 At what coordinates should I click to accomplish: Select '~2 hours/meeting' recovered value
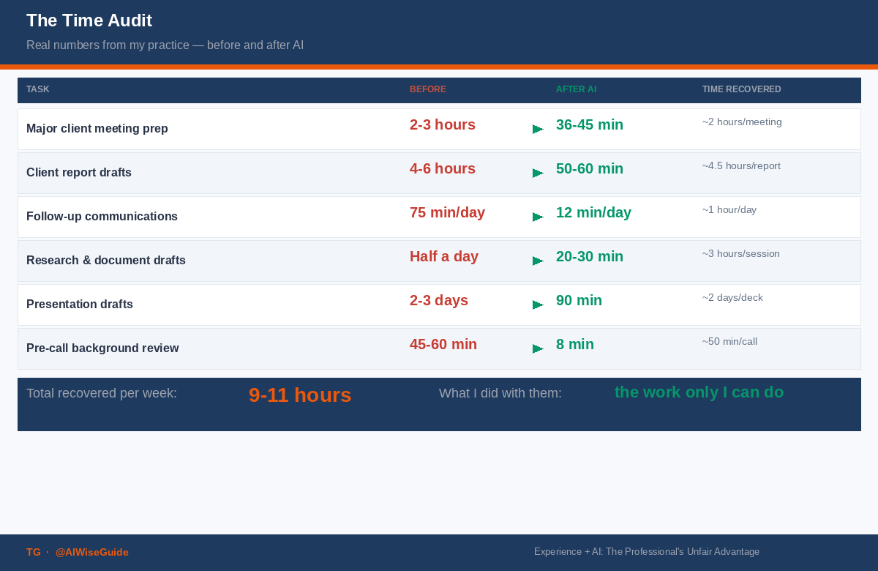coord(742,122)
